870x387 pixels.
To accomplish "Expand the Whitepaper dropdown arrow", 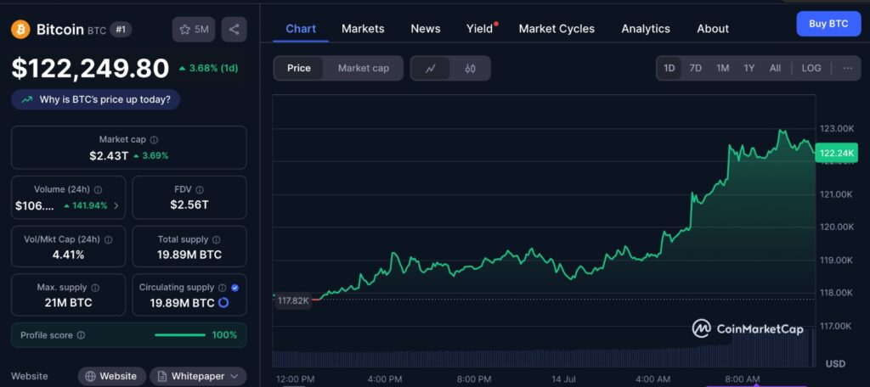I will (x=234, y=377).
